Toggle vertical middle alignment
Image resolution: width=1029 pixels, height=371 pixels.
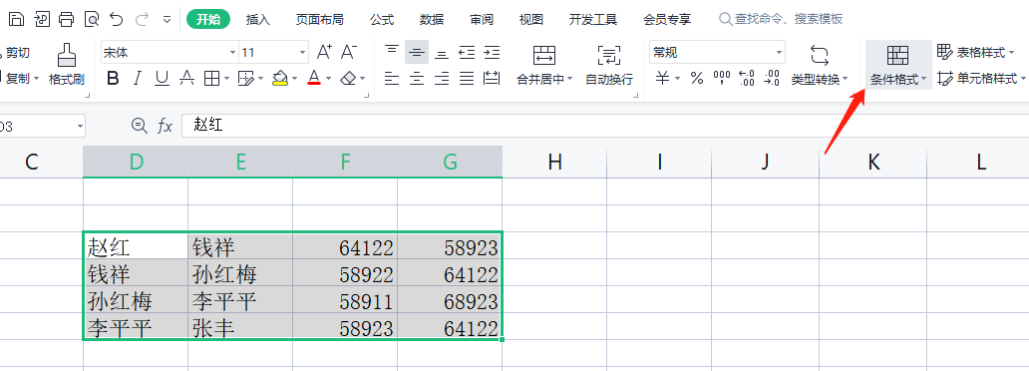pyautogui.click(x=417, y=52)
